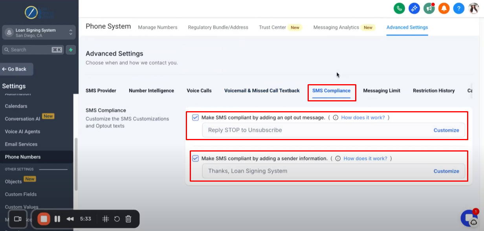Image resolution: width=484 pixels, height=231 pixels.
Task: Open Voice AI Agents settings
Action: pos(22,132)
